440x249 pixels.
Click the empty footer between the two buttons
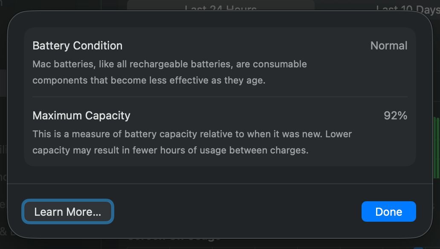(237, 211)
